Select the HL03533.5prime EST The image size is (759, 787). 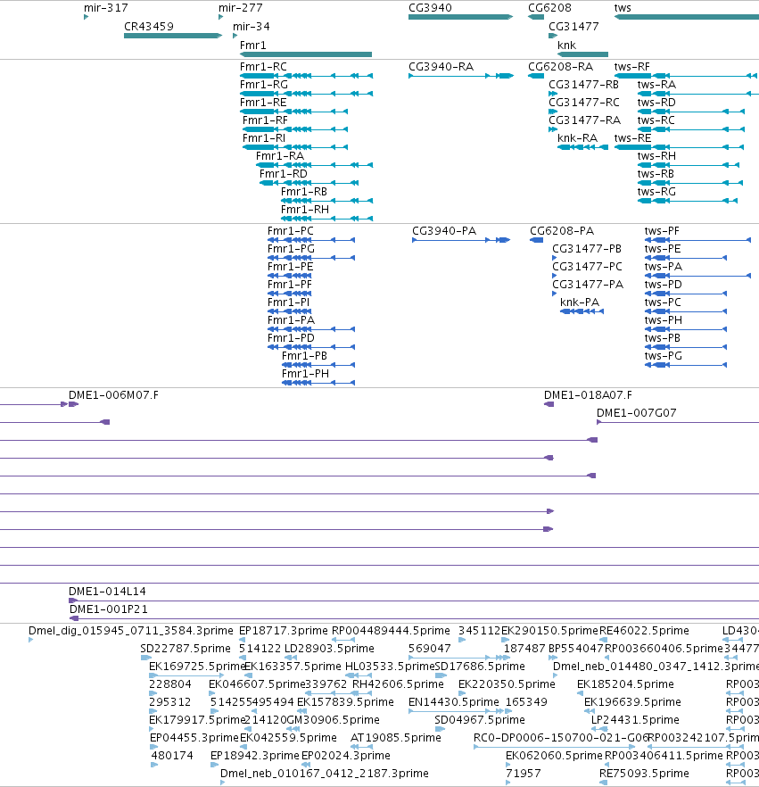(x=359, y=675)
